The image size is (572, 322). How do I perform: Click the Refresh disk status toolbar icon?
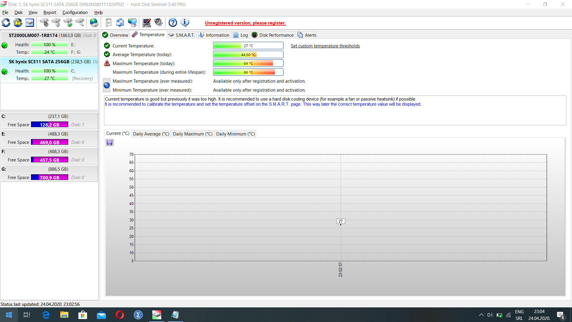pyautogui.click(x=6, y=23)
